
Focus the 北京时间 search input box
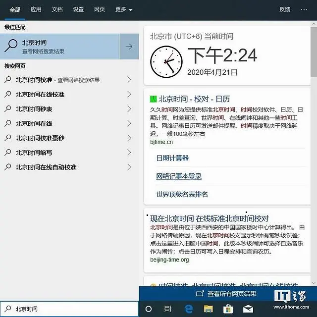coord(69,309)
